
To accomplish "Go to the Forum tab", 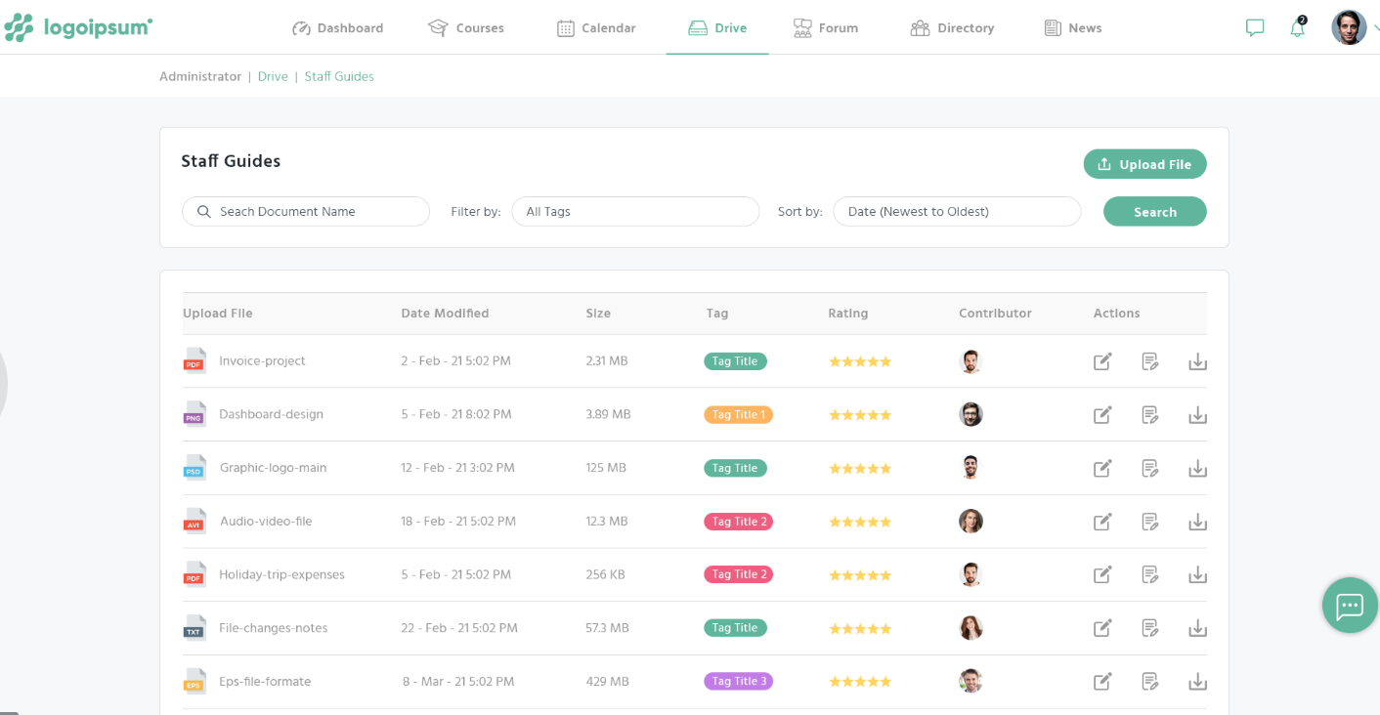I will pyautogui.click(x=826, y=28).
